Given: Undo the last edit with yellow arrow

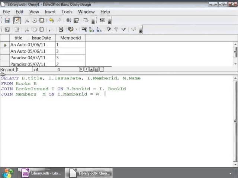Looking at the screenshot, I should 51,20.
